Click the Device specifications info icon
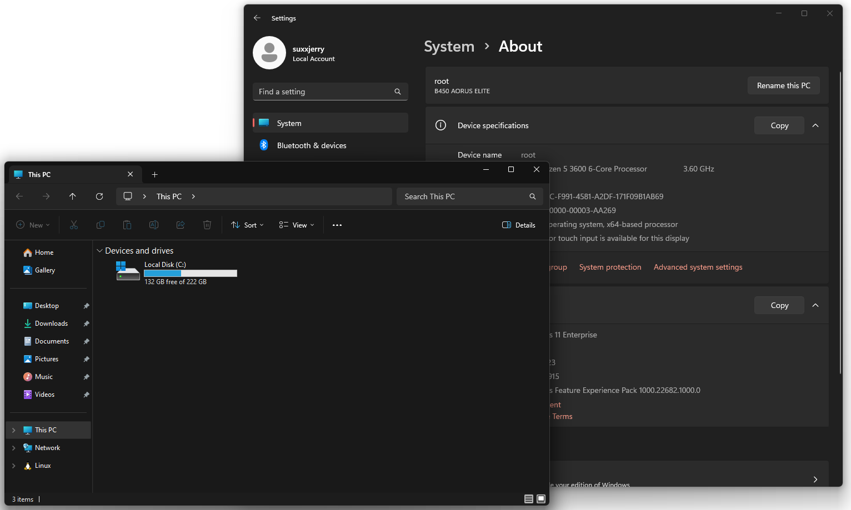The image size is (851, 510). click(x=440, y=125)
